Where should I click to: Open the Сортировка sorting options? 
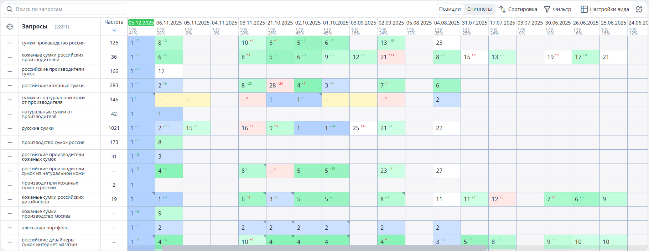pos(518,9)
